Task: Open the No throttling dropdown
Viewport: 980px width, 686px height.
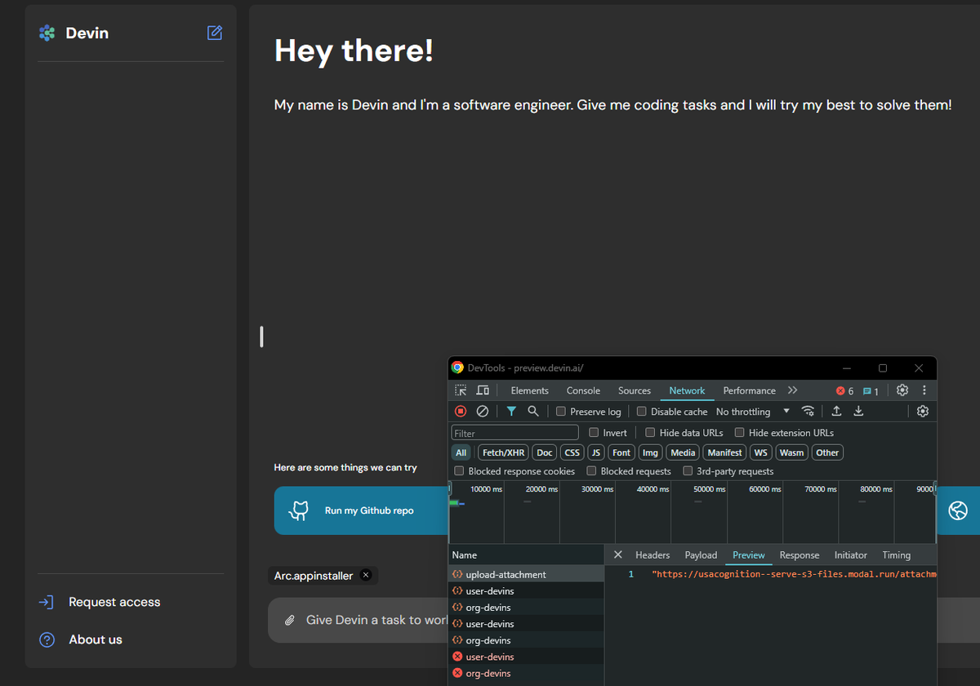Action: [753, 412]
